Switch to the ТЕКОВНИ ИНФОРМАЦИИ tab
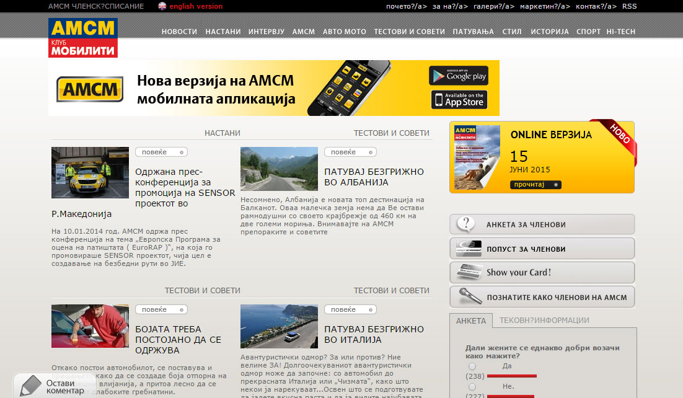The height and width of the screenshot is (398, 683). click(544, 321)
